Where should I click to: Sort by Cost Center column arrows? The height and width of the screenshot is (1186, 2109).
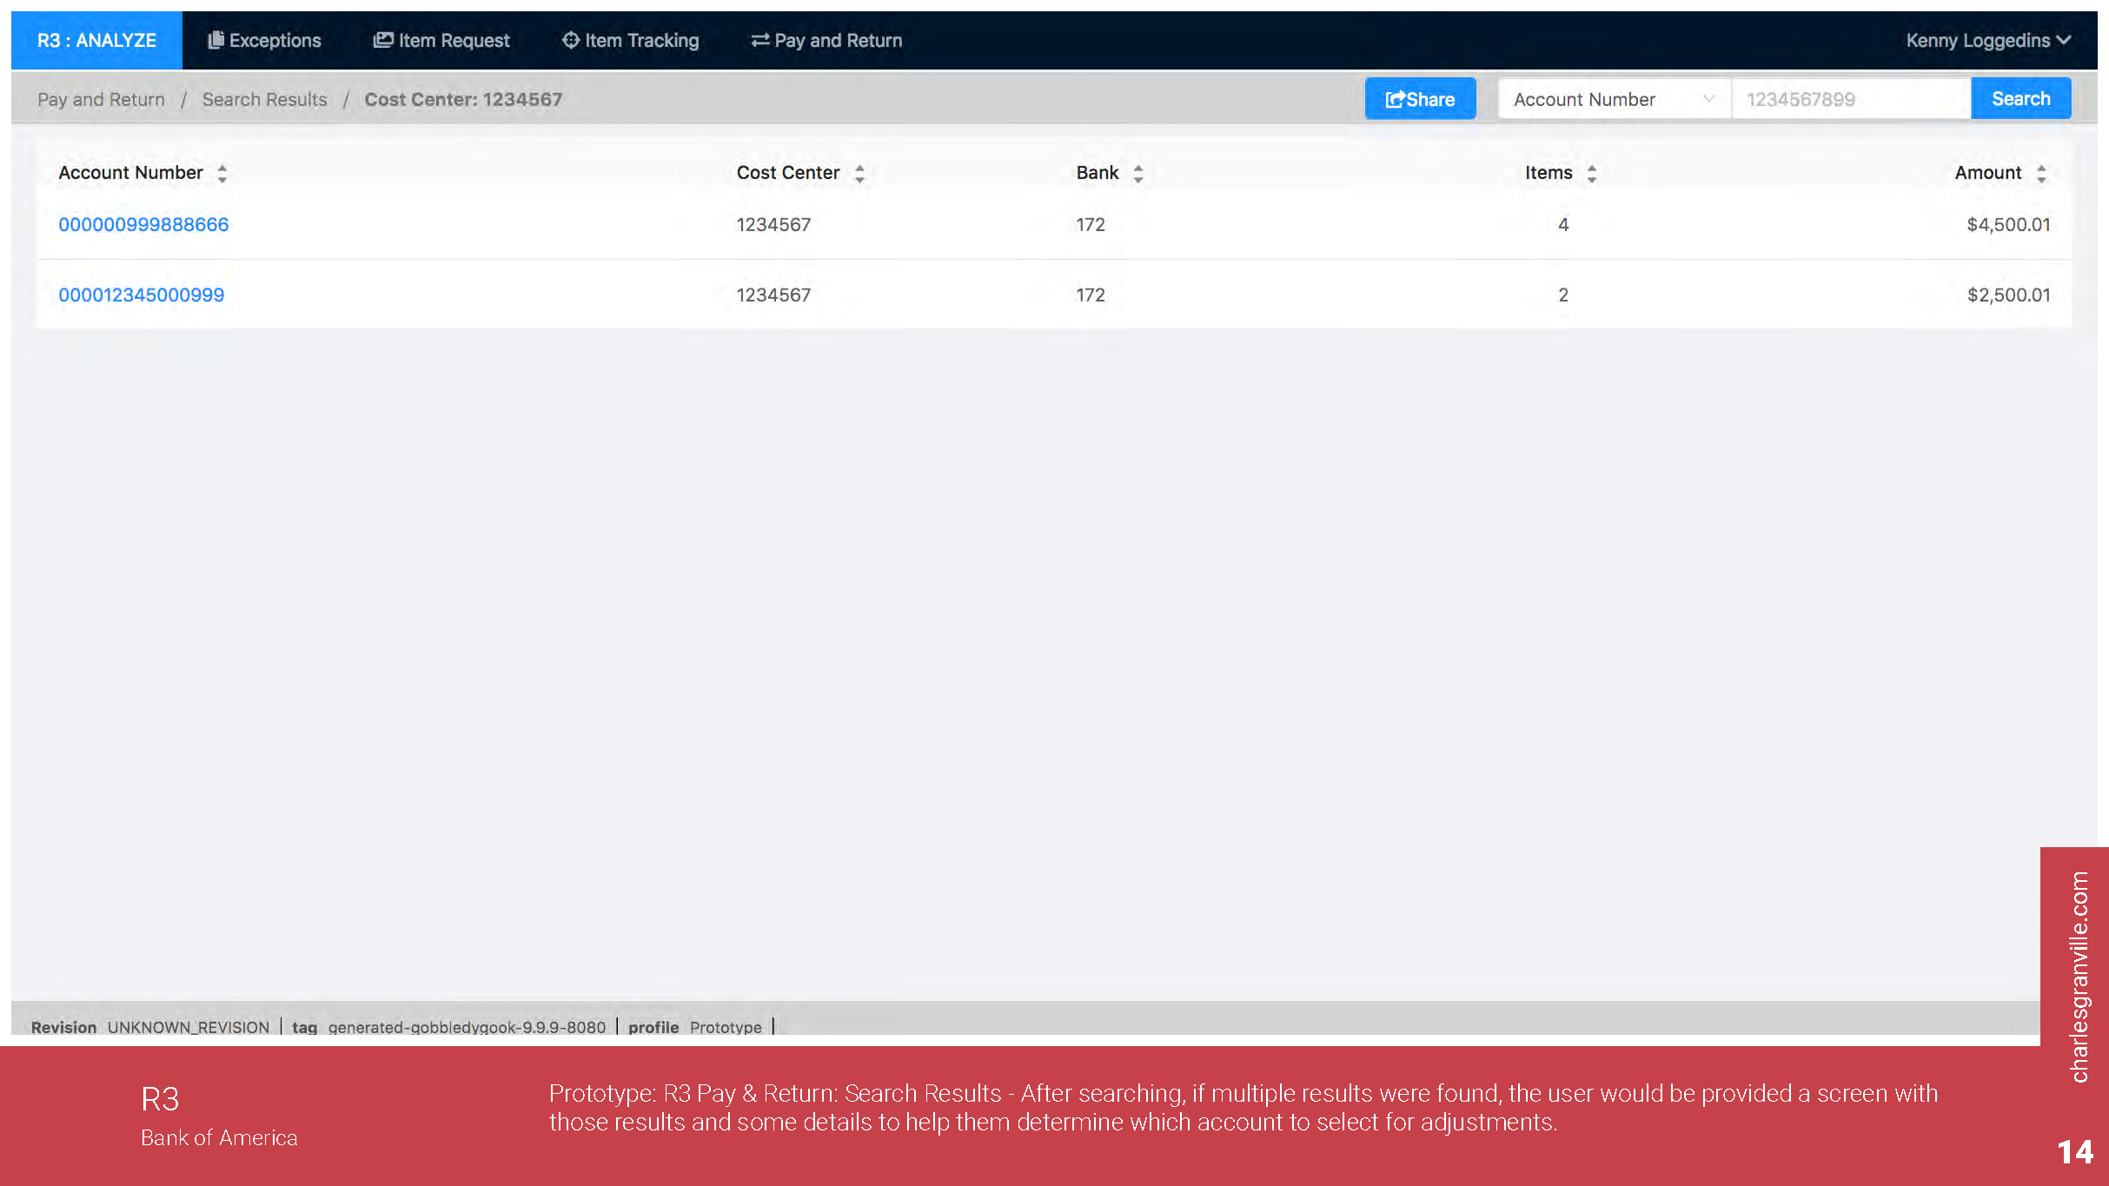click(x=859, y=173)
